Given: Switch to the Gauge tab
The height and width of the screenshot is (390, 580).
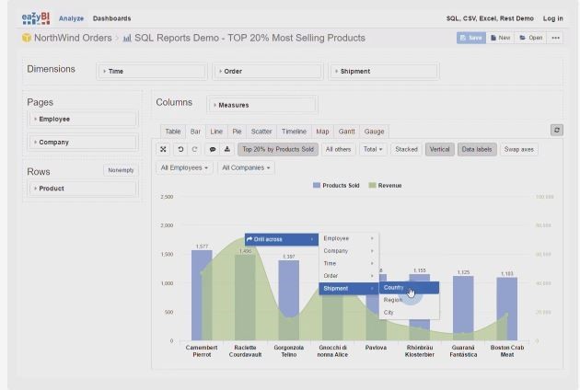Looking at the screenshot, I should coord(374,132).
